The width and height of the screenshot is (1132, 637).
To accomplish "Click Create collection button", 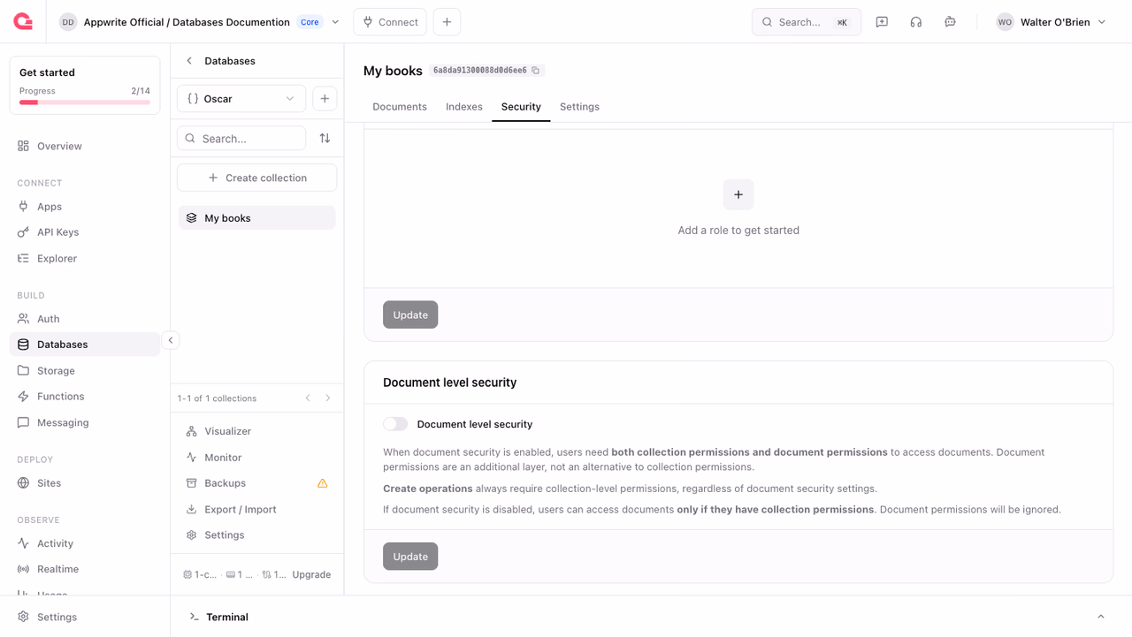I will 257,178.
